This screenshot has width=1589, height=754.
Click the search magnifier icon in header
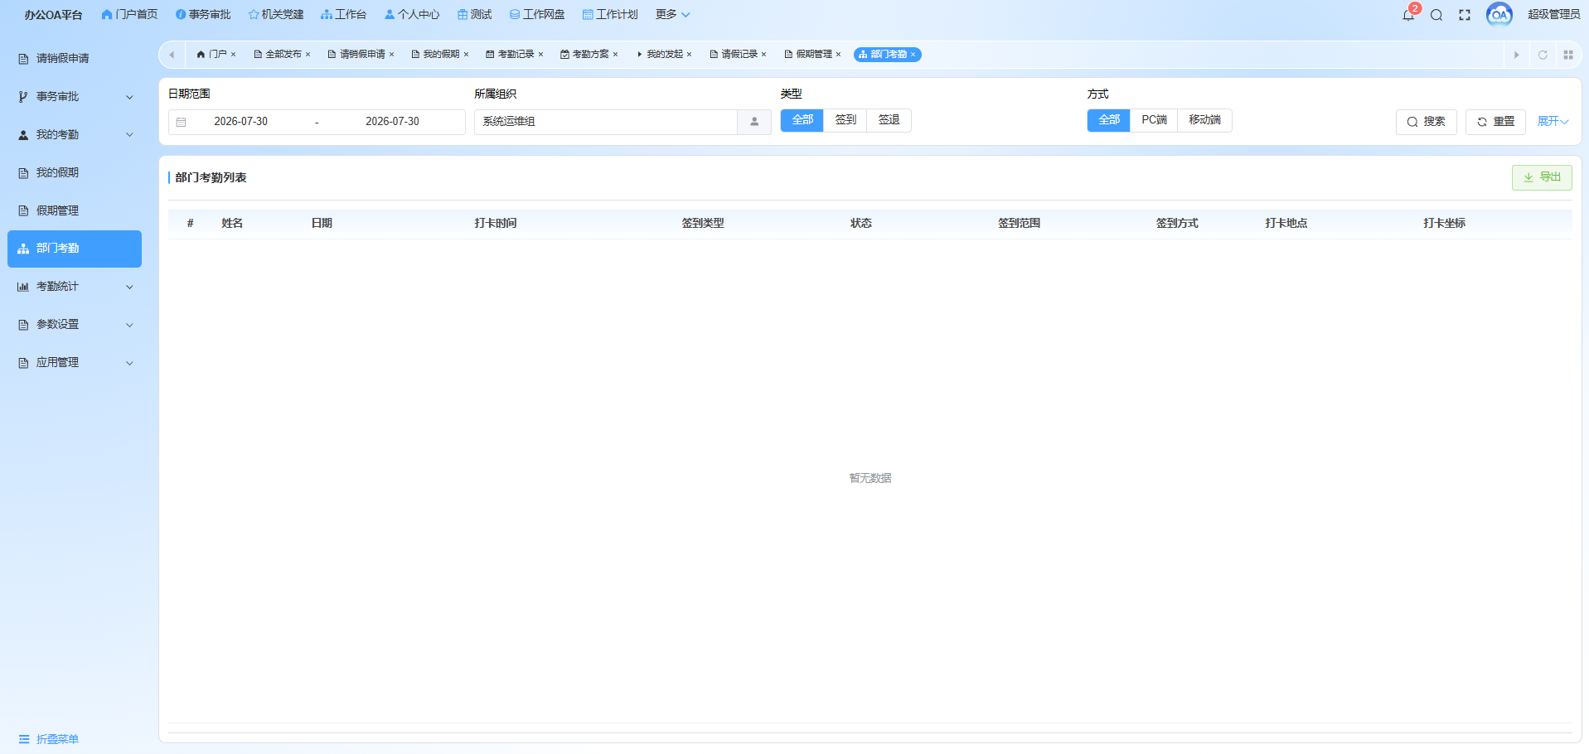click(1436, 15)
